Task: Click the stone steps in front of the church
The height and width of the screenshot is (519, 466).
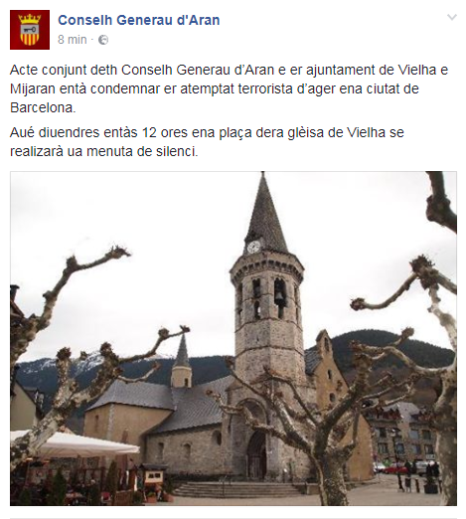Action: point(236,490)
